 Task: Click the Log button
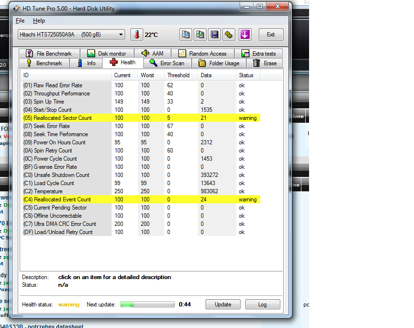click(x=263, y=305)
